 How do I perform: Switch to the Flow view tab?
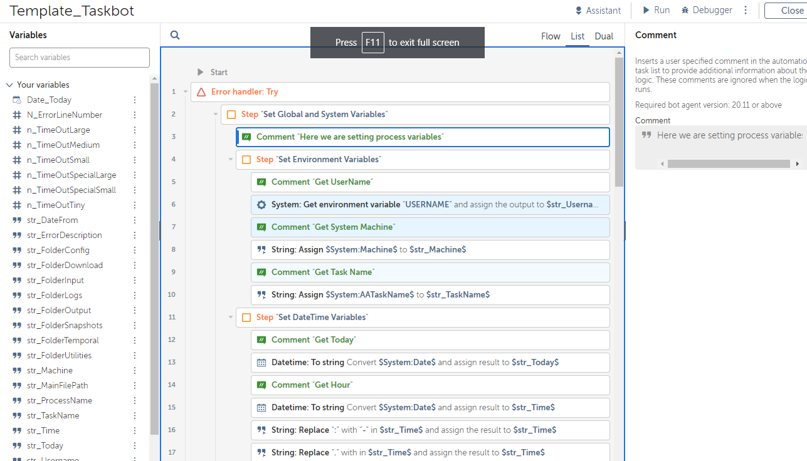[x=551, y=36]
